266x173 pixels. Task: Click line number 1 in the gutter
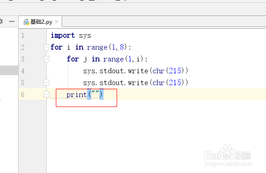click(23, 36)
